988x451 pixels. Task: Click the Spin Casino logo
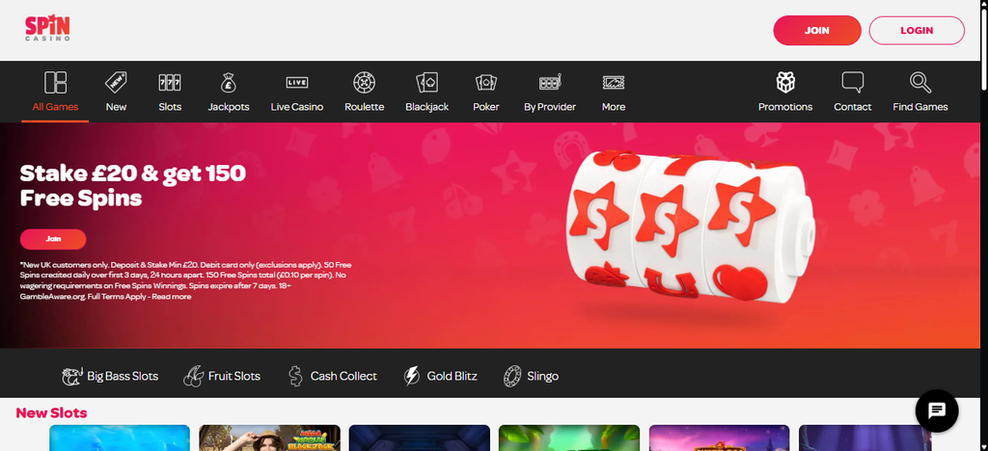point(47,28)
